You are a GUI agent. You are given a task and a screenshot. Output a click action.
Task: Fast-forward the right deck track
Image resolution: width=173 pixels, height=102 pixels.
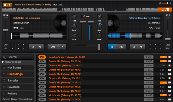pyautogui.click(x=141, y=47)
